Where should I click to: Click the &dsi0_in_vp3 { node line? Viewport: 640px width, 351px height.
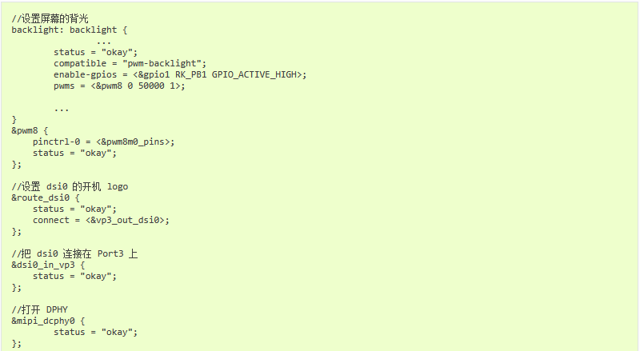coord(48,265)
